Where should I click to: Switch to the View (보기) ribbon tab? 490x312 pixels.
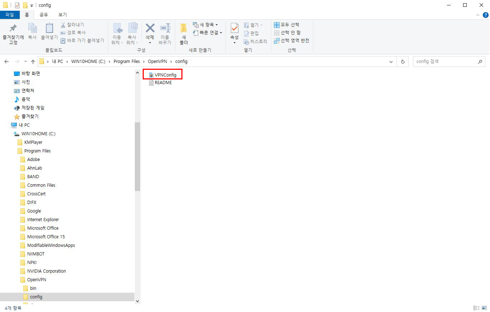click(63, 15)
